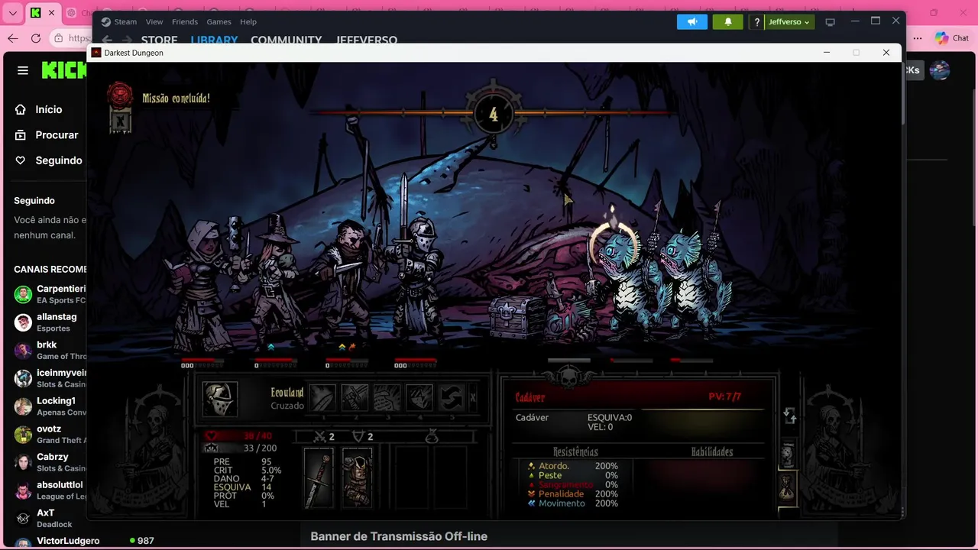Expand the Jeffverso account dropdown
Viewport: 978px width, 550px height.
(789, 22)
